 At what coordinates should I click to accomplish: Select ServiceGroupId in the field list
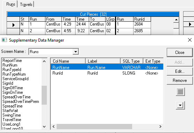[x=15, y=79]
